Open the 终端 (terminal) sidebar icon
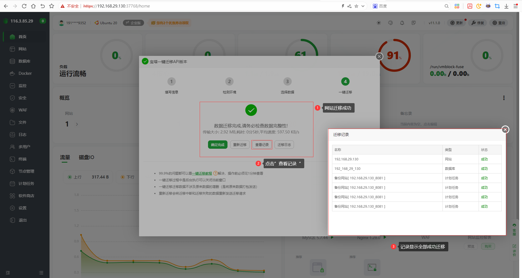This screenshot has height=278, width=522. tap(23, 159)
